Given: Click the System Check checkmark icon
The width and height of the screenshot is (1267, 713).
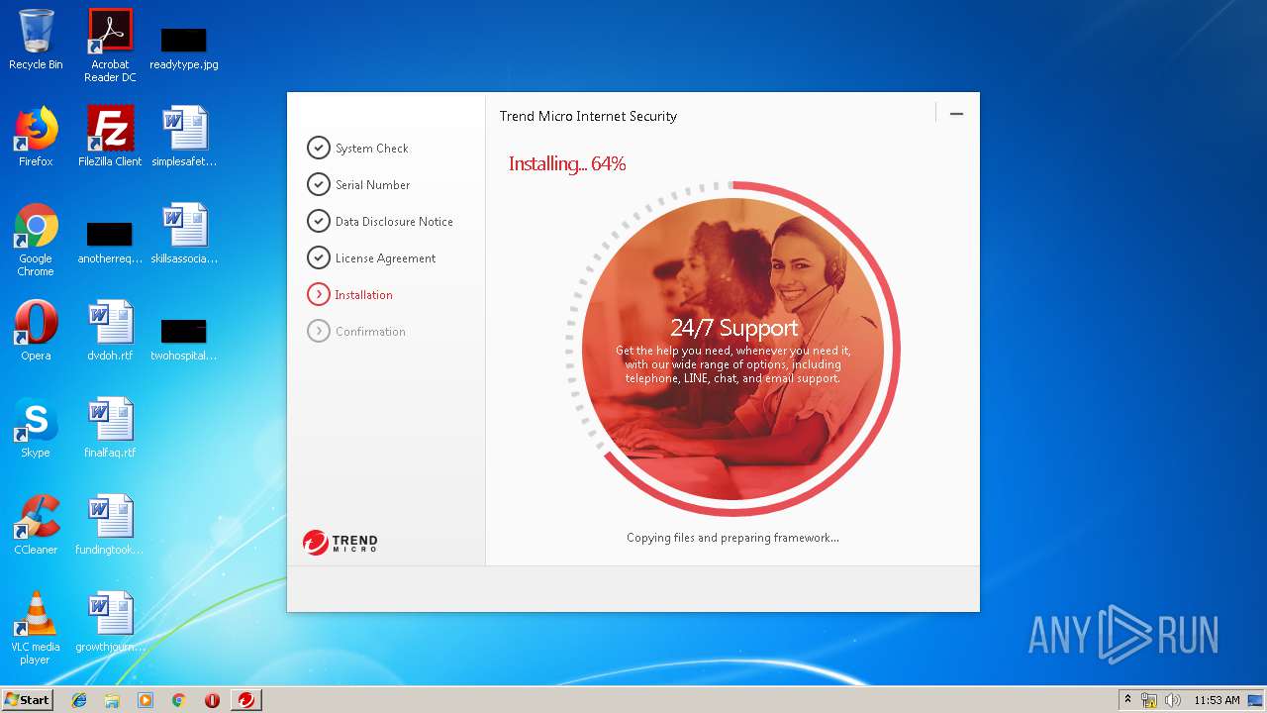Looking at the screenshot, I should point(318,148).
